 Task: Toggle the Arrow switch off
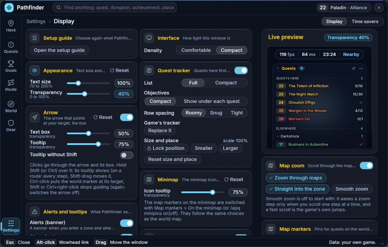point(127,117)
